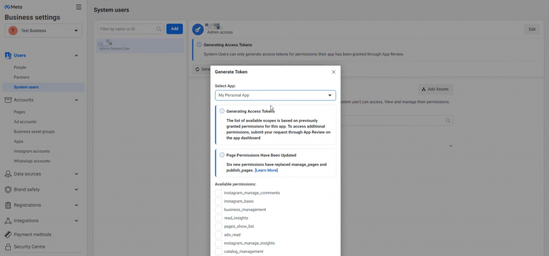Click the Edit button
Screen dimensions: 549x256
coord(532,29)
